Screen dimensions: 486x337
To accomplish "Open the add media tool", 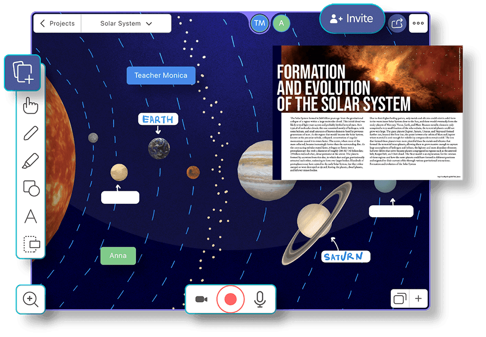I will (23, 73).
